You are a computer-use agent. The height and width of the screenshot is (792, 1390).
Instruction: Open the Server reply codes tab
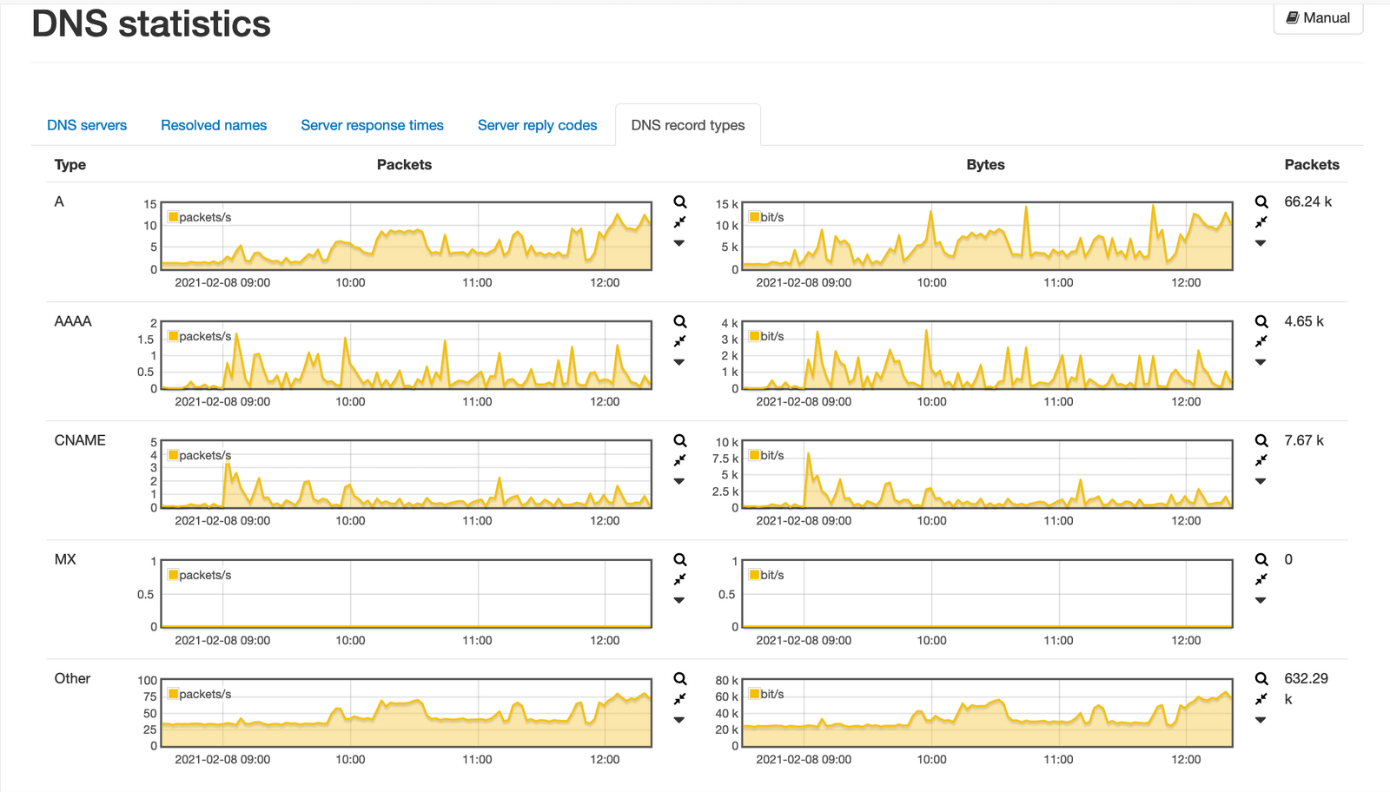[x=537, y=125]
